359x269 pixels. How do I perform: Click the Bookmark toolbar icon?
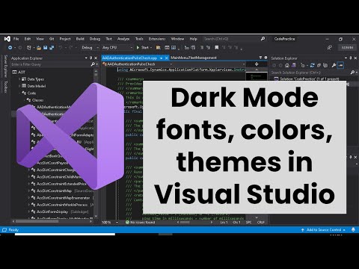[x=217, y=47]
